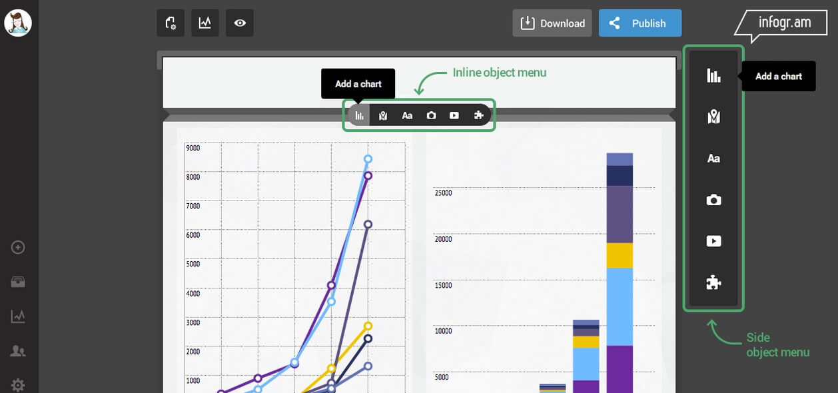
Task: Choose the text Aa tool in side menu
Action: [713, 159]
